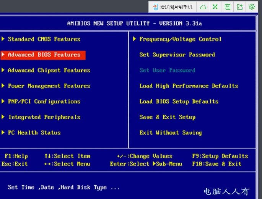Click the send picture to phone icon

coord(155,7)
